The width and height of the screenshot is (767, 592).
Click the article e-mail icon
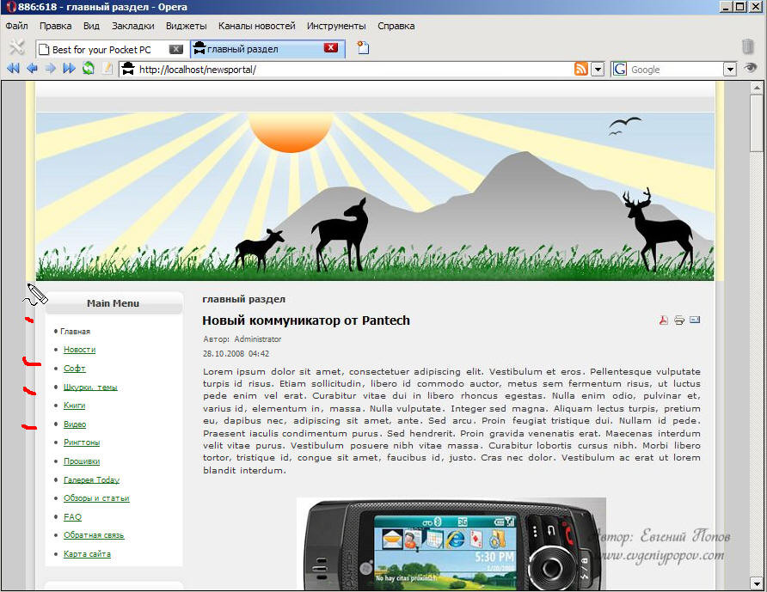click(x=695, y=320)
